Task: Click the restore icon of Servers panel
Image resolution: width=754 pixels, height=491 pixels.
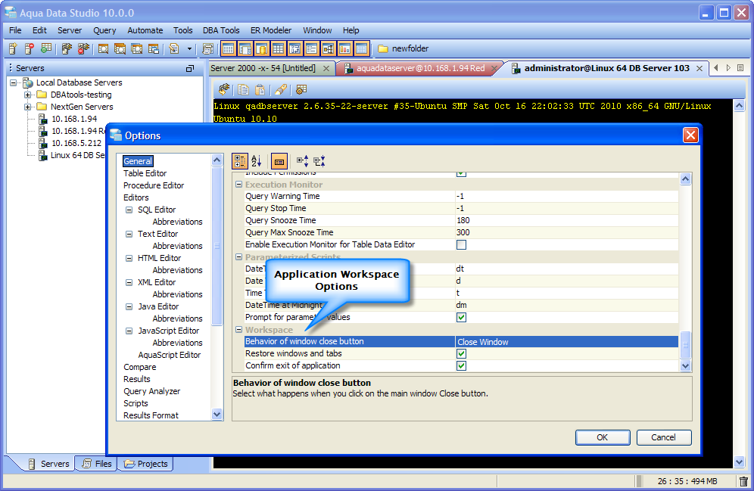Action: tap(190, 69)
